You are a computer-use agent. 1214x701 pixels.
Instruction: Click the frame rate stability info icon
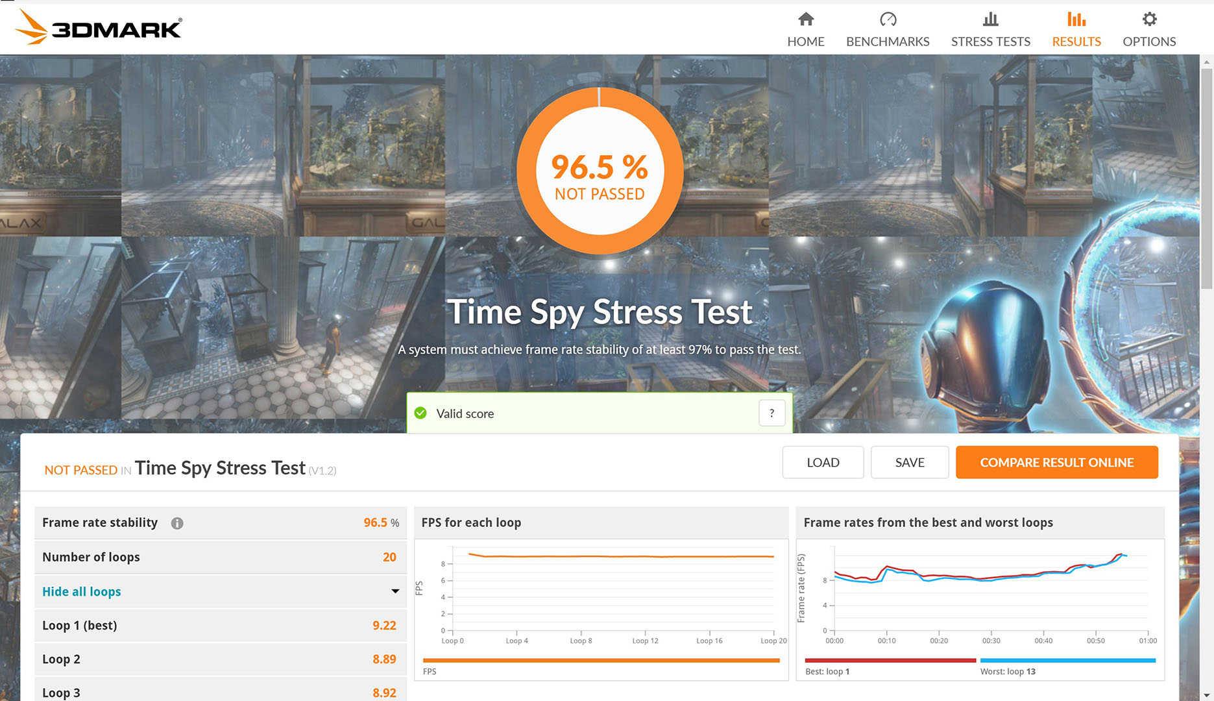pos(177,523)
